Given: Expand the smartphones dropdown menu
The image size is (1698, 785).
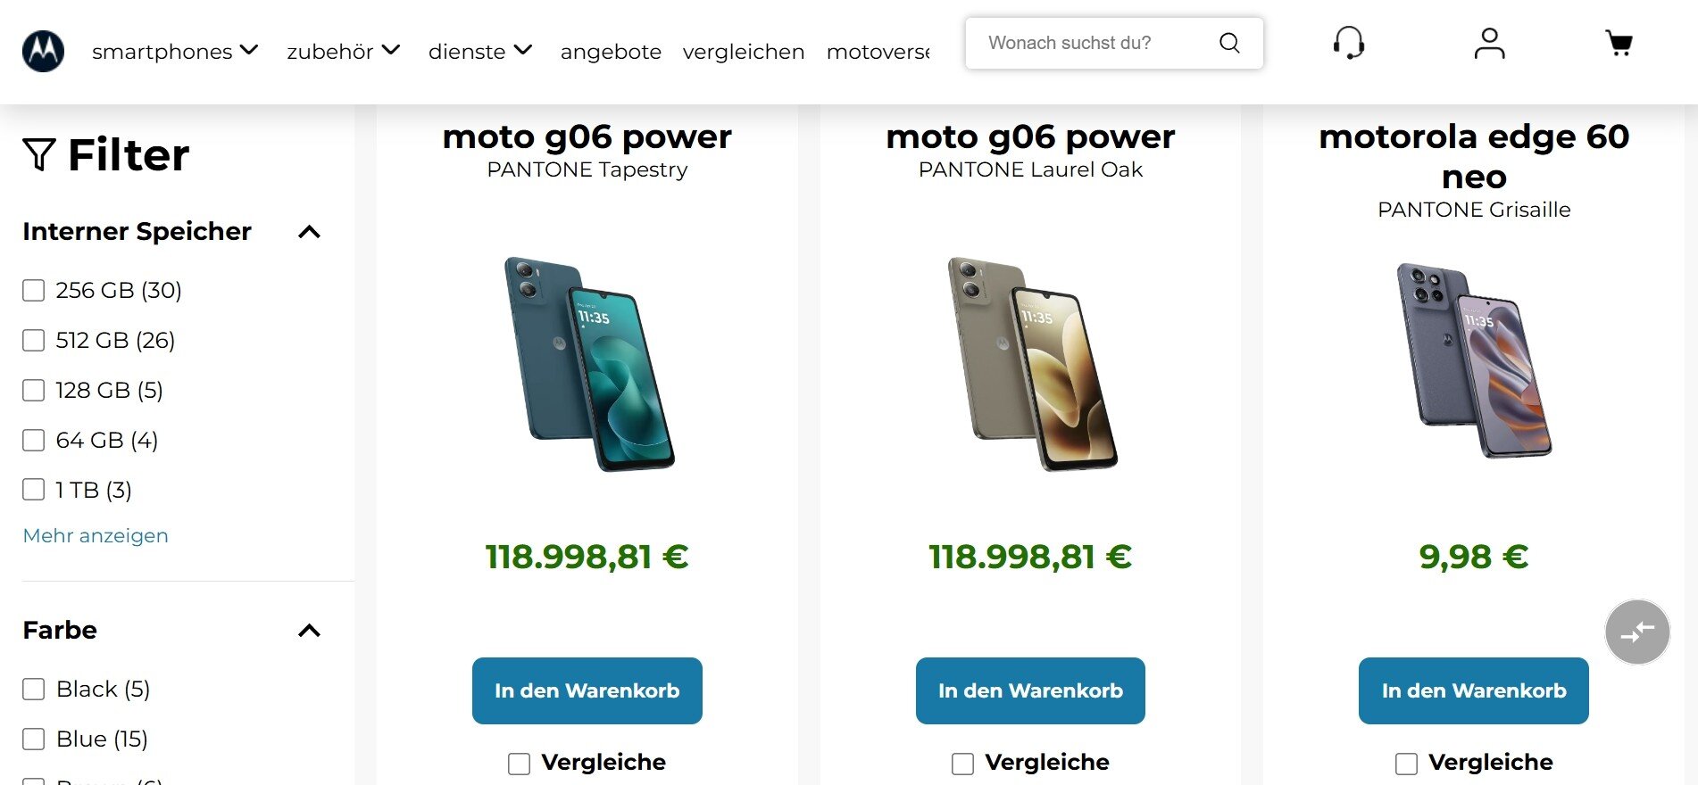Looking at the screenshot, I should (x=175, y=52).
